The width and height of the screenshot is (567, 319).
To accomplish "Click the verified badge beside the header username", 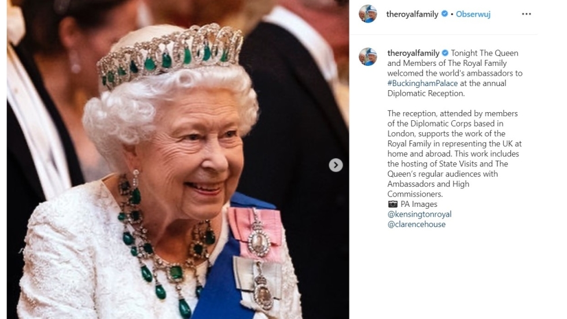I will click(444, 14).
